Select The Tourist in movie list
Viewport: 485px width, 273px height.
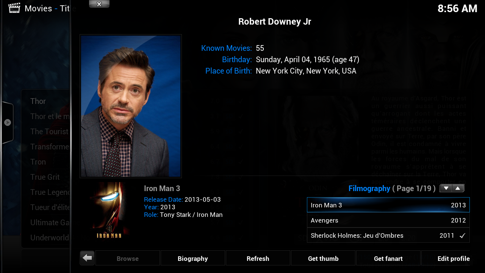(49, 131)
